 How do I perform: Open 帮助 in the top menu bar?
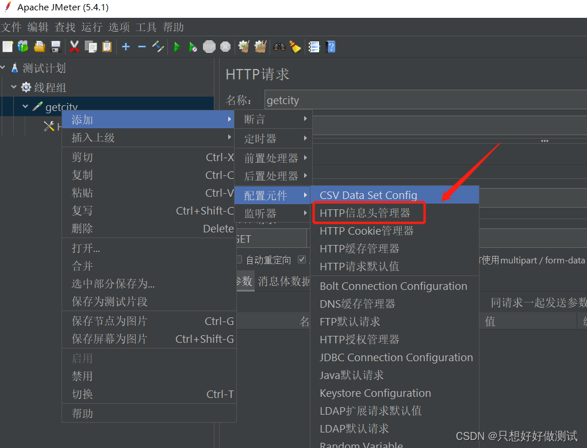point(173,27)
